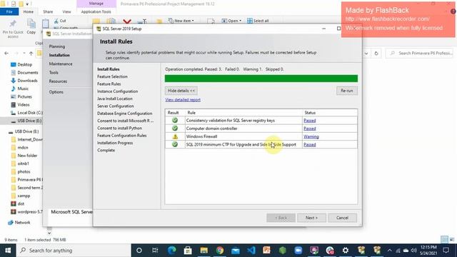457x257 pixels.
Task: Show hidden system tray icons
Action: tap(390, 251)
